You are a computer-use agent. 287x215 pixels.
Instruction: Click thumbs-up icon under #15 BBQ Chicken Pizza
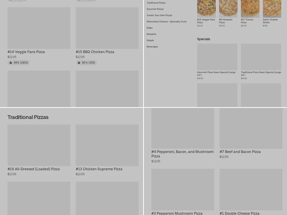pyautogui.click(x=79, y=62)
